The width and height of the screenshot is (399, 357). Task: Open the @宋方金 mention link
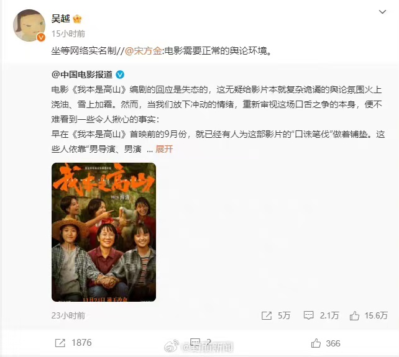click(x=144, y=51)
